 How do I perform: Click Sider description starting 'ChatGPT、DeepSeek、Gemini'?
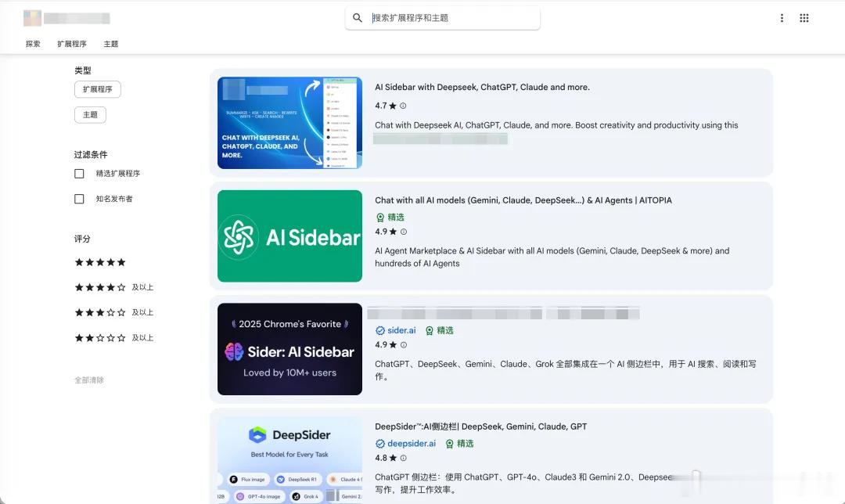coord(566,370)
